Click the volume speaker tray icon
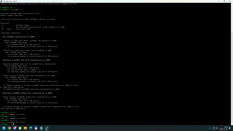The width and height of the screenshot is (233, 131). [216, 128]
